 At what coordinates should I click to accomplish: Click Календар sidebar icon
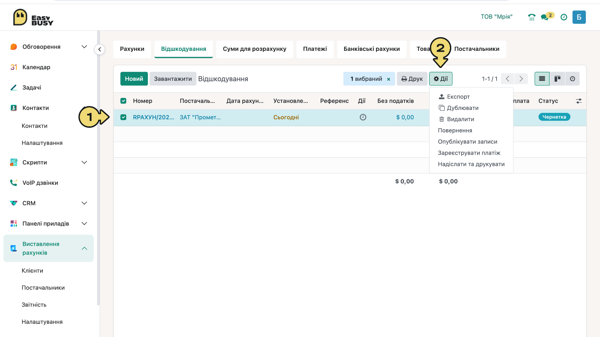14,67
